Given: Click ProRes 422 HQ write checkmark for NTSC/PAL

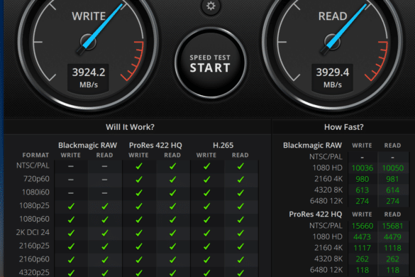Looking at the screenshot, I should pos(139,166).
